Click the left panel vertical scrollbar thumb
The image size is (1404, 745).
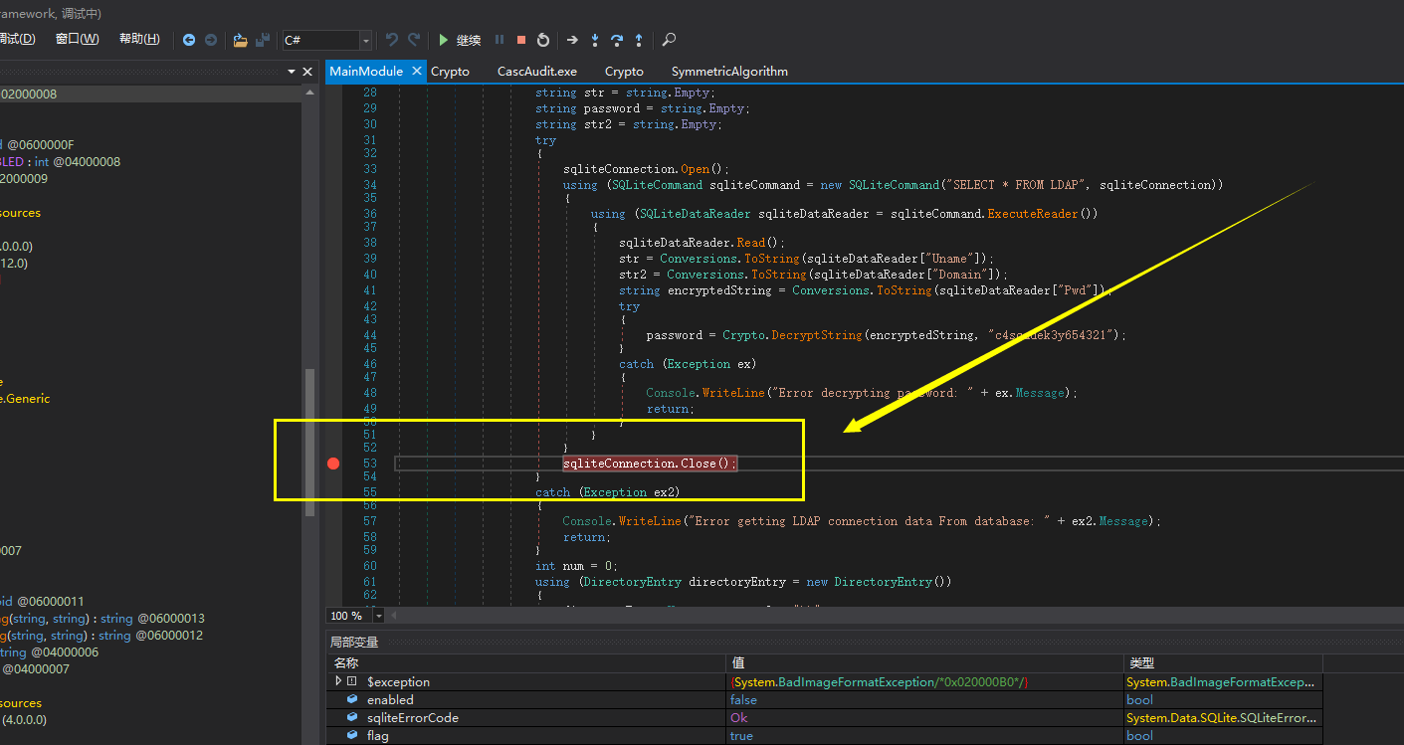coord(309,441)
